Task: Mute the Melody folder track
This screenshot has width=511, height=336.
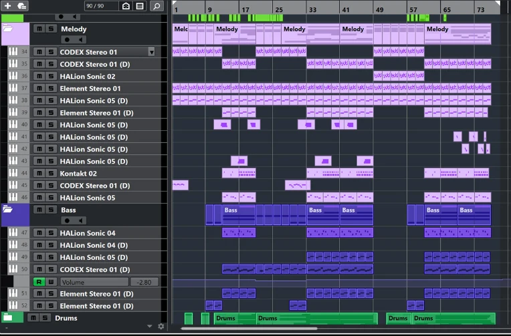Action: tap(38, 29)
